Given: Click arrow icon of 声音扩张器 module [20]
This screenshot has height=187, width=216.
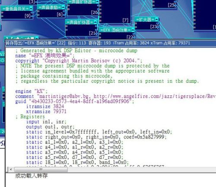Looking at the screenshot, I should tap(98, 1).
